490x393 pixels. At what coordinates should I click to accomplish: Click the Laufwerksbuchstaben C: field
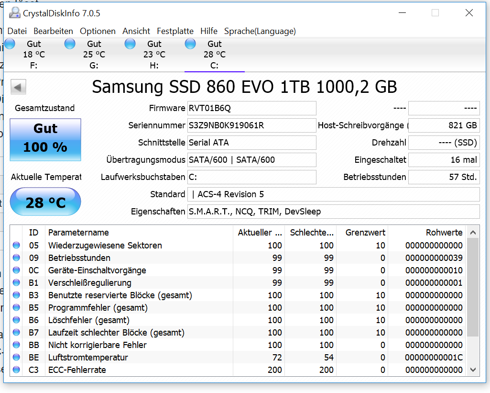pos(251,177)
